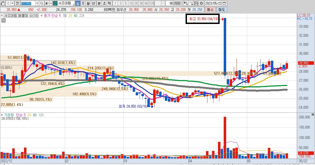Select daily chart period 일
The height and width of the screenshot is (165, 315).
pos(78,3)
